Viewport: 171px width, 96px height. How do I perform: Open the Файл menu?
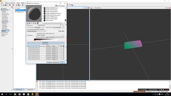[x=2, y=3]
